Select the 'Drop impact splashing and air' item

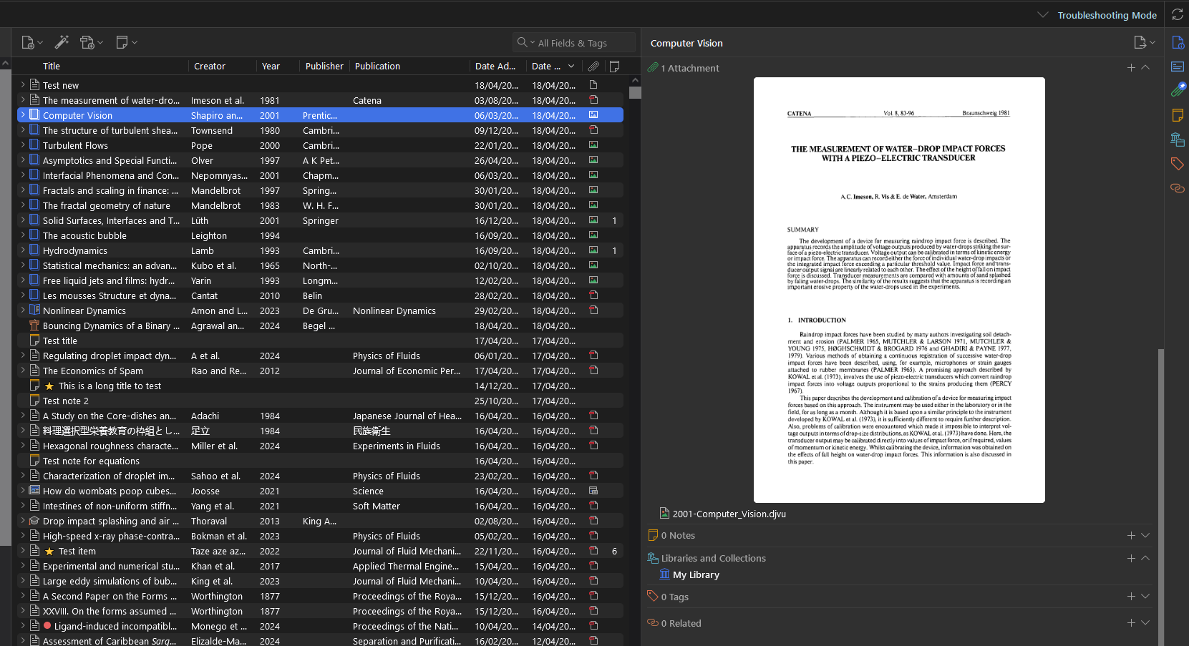(x=320, y=521)
